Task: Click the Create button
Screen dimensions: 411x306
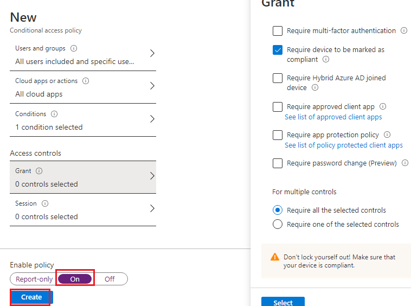Action: pyautogui.click(x=31, y=297)
